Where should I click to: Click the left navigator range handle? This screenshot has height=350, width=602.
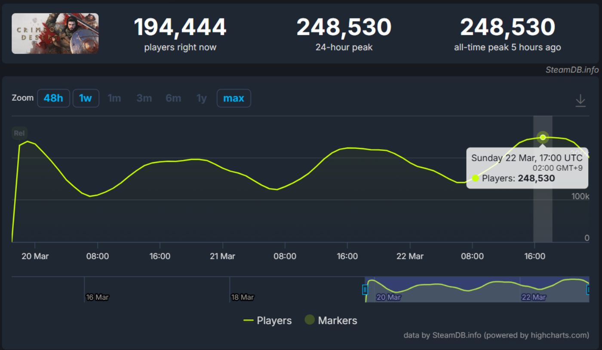[365, 290]
